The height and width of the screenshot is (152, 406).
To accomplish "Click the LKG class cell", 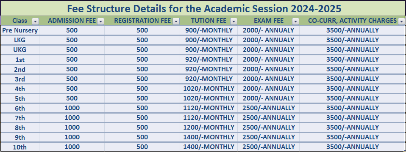I will pyautogui.click(x=20, y=40).
